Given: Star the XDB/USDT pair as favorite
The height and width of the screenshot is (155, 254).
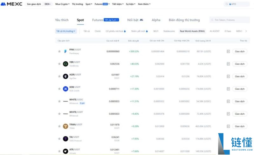Looking at the screenshot, I should tap(59, 89).
